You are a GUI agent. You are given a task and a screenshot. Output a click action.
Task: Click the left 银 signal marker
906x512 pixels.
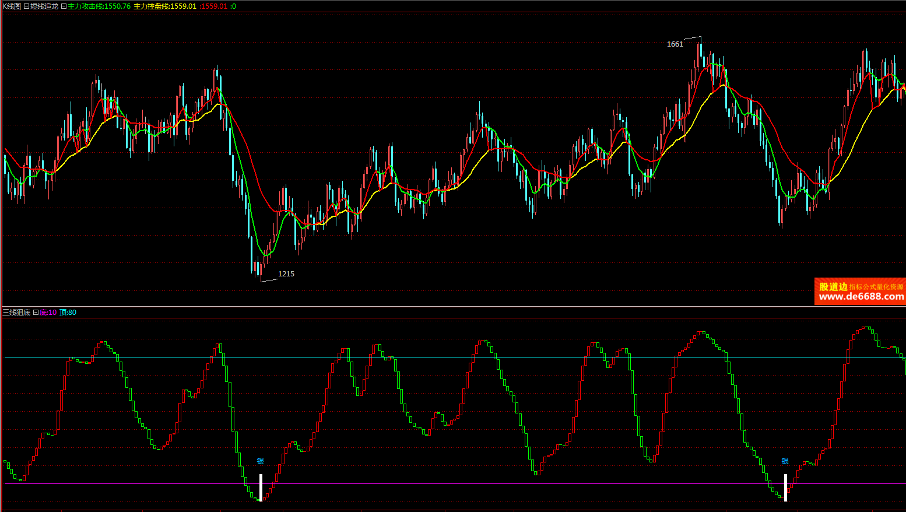point(261,461)
